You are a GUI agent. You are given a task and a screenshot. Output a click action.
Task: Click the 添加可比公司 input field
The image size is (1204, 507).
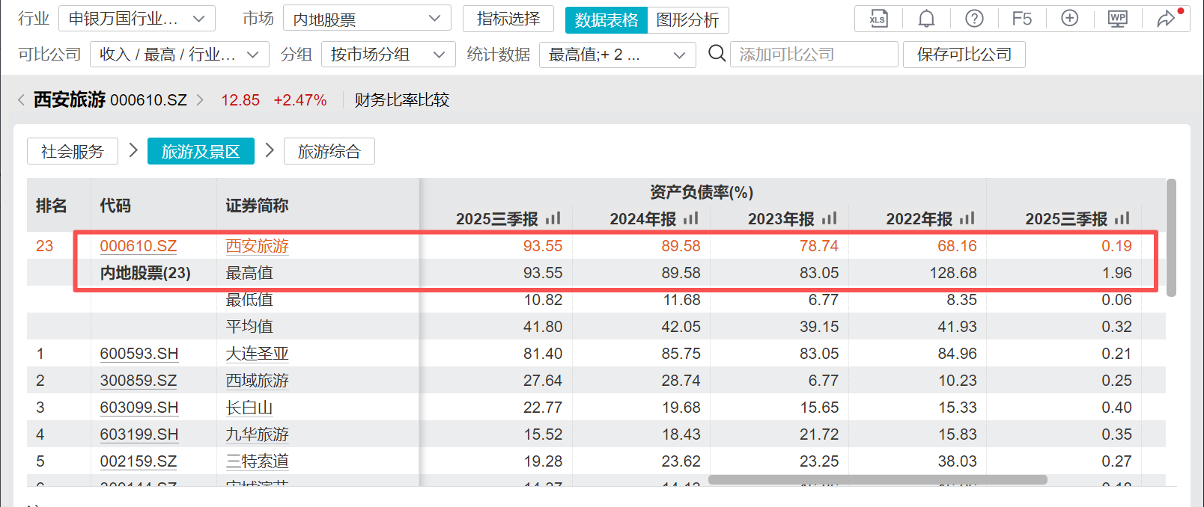click(813, 55)
